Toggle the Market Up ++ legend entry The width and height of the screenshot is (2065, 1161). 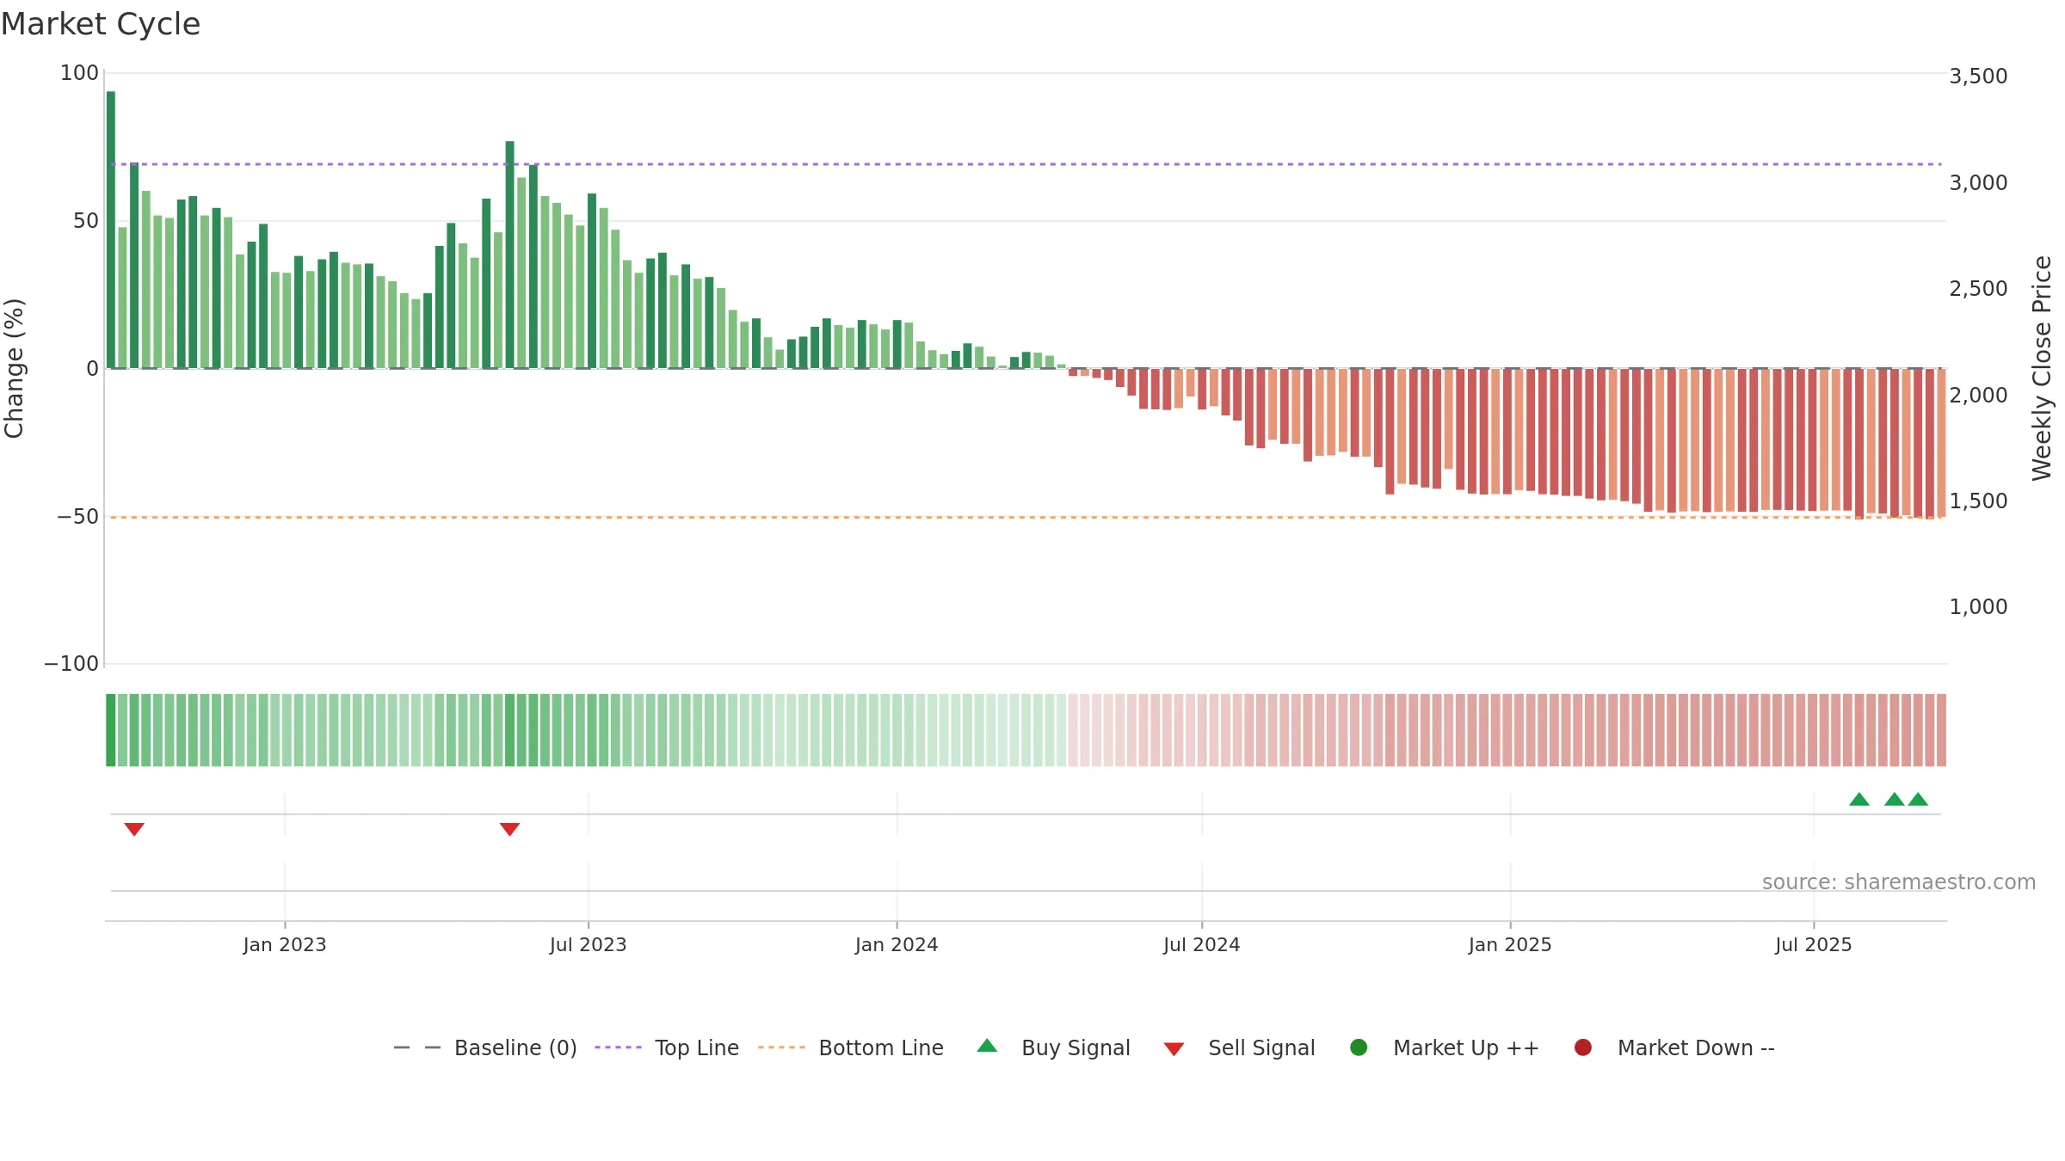click(x=1445, y=1047)
